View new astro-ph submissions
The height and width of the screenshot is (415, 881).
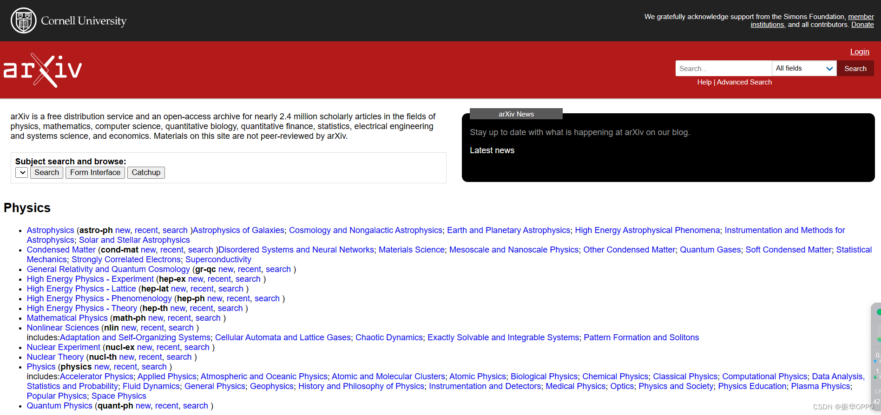tap(123, 230)
